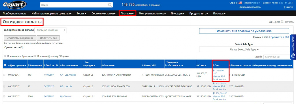Enable Показать Доставку / Оценка checkbox

(35, 56)
